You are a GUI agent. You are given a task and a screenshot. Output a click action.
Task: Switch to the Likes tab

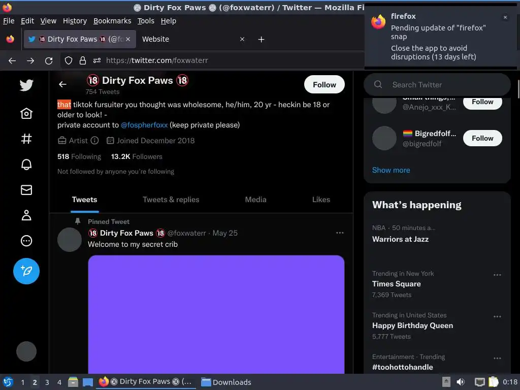click(x=321, y=200)
